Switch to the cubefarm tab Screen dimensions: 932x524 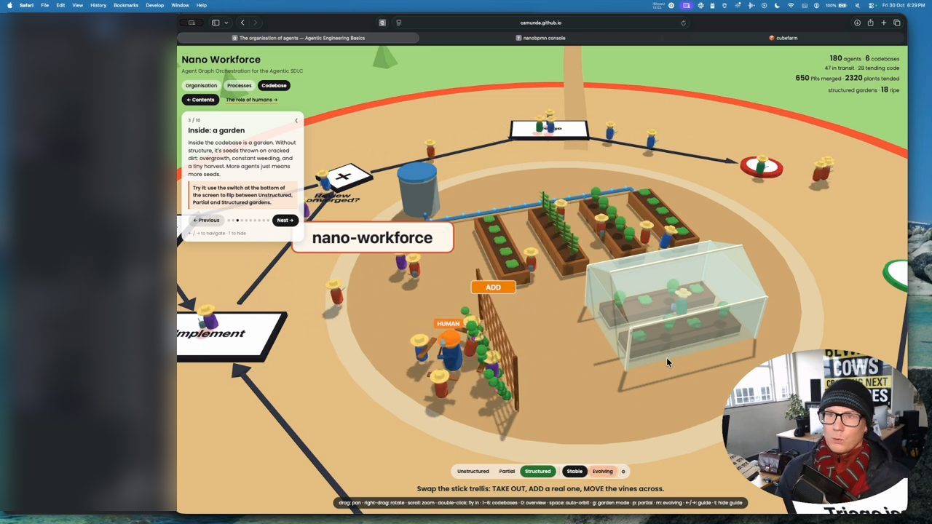(x=783, y=38)
